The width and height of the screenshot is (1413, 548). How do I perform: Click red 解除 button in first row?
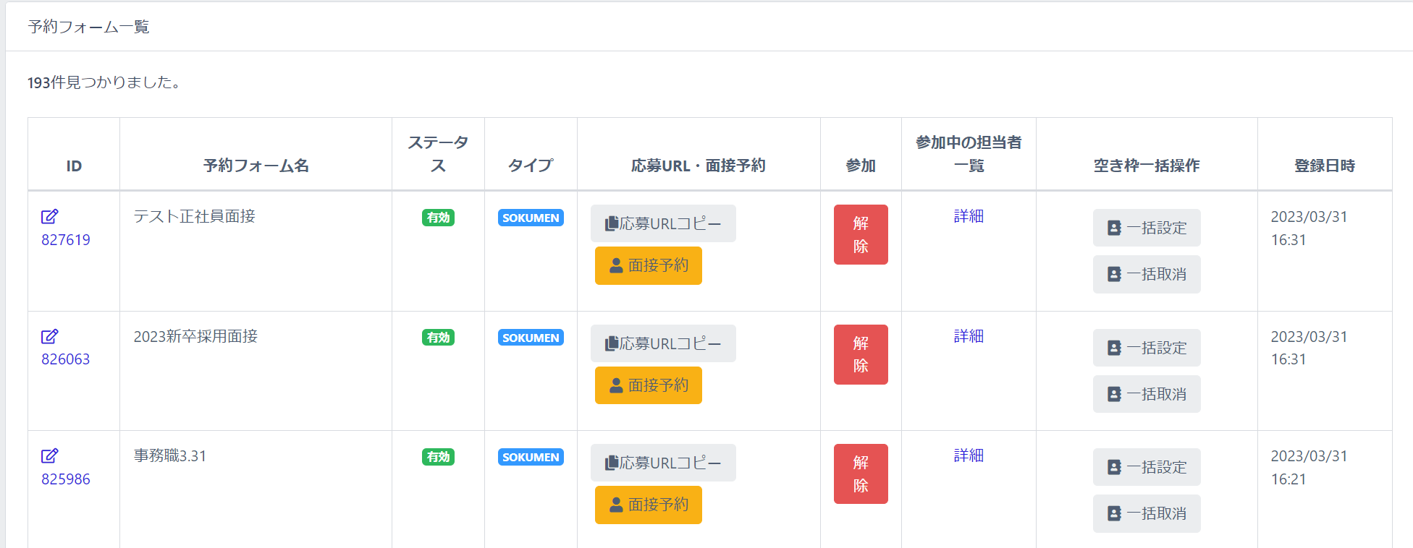(861, 234)
